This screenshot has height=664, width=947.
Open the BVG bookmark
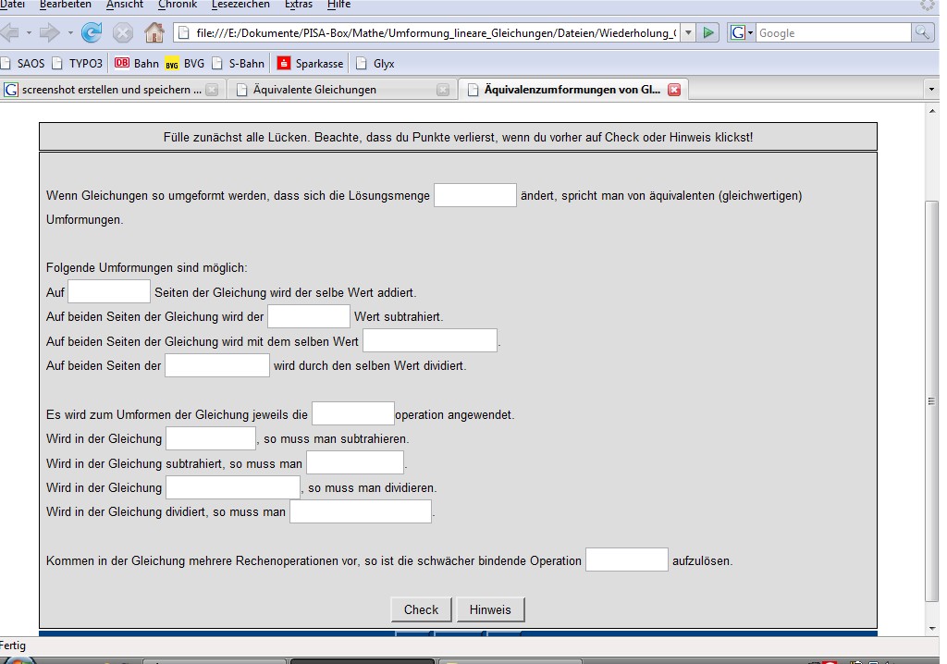click(185, 64)
